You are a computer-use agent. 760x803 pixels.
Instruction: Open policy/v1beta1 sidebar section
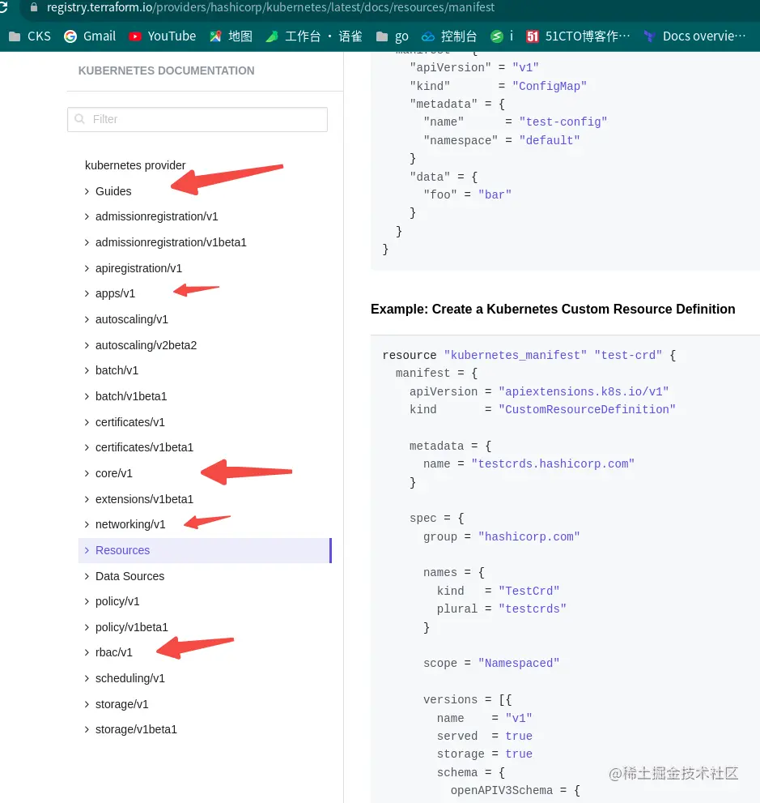pyautogui.click(x=131, y=627)
